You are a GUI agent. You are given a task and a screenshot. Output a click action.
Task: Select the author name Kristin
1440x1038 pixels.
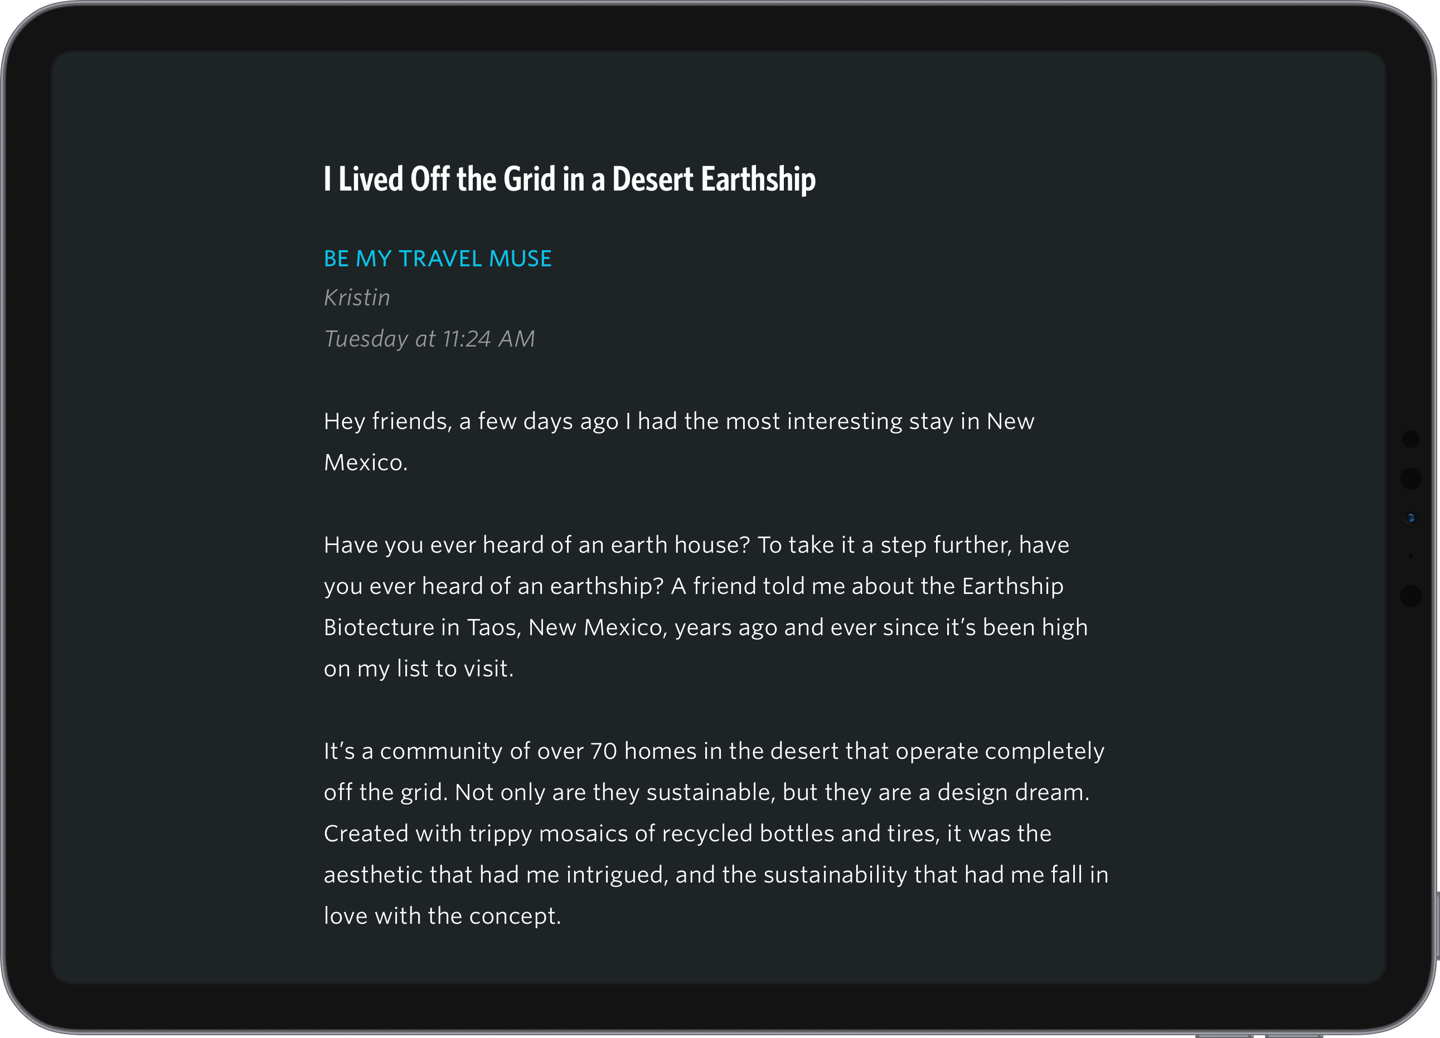(x=357, y=298)
